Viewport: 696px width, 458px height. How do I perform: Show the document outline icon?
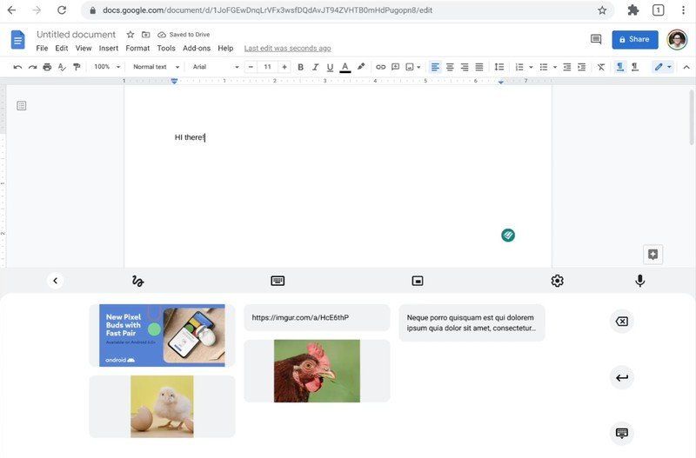21,105
